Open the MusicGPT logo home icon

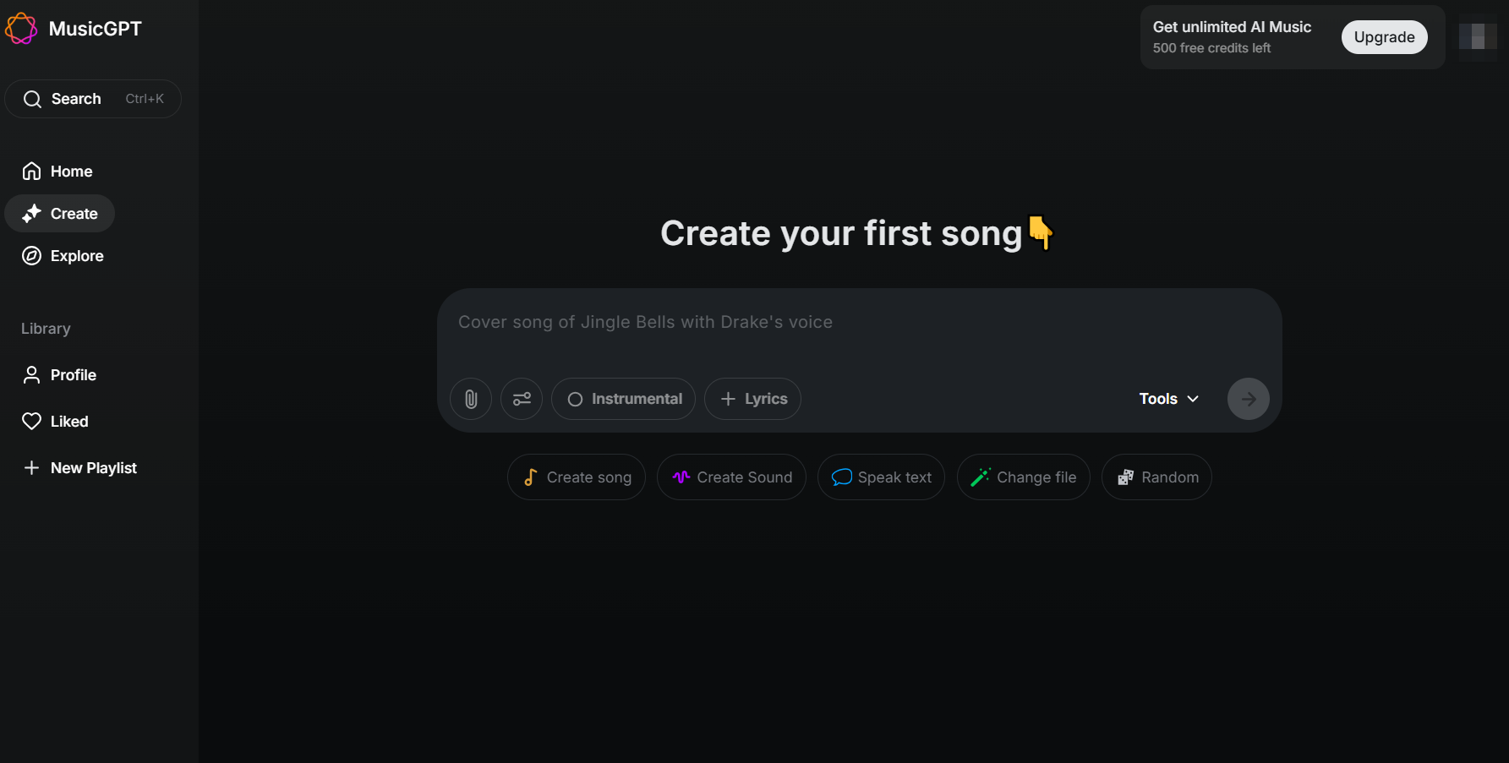[x=21, y=28]
